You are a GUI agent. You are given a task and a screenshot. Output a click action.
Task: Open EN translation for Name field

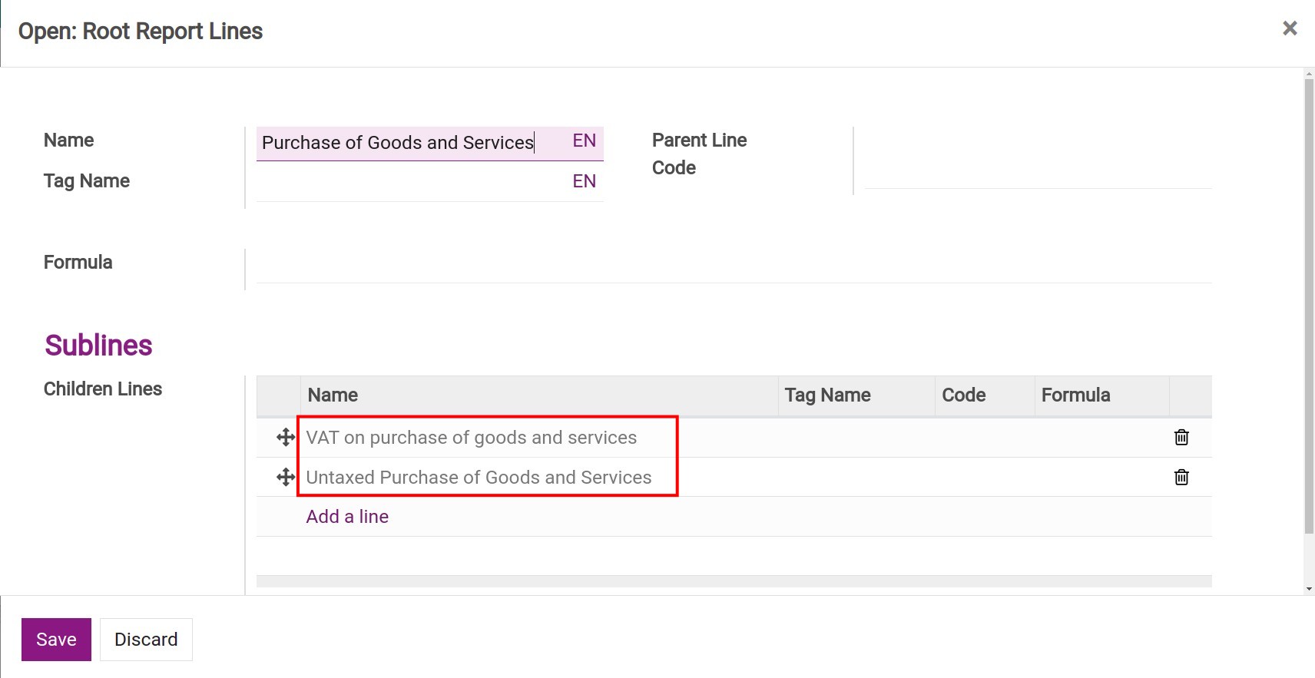click(x=584, y=141)
